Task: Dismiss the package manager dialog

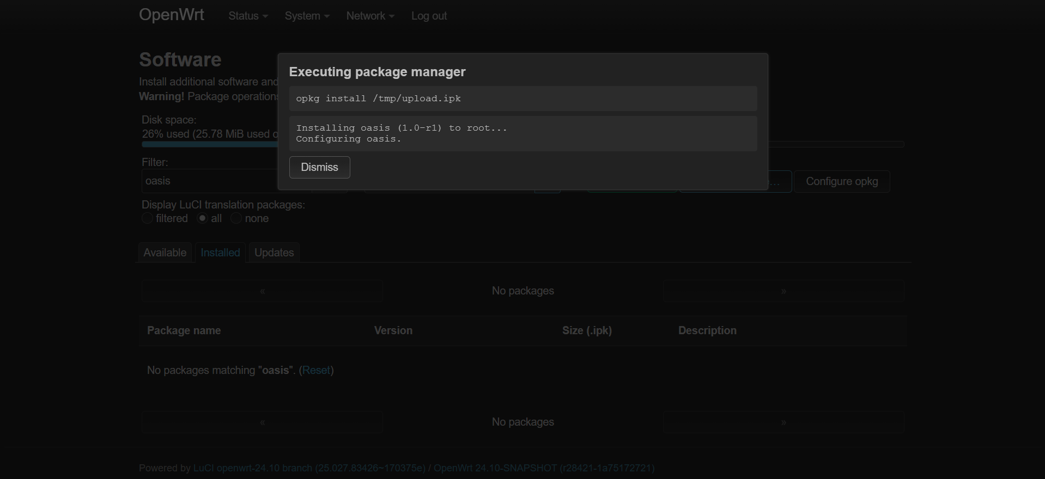Action: pyautogui.click(x=319, y=167)
